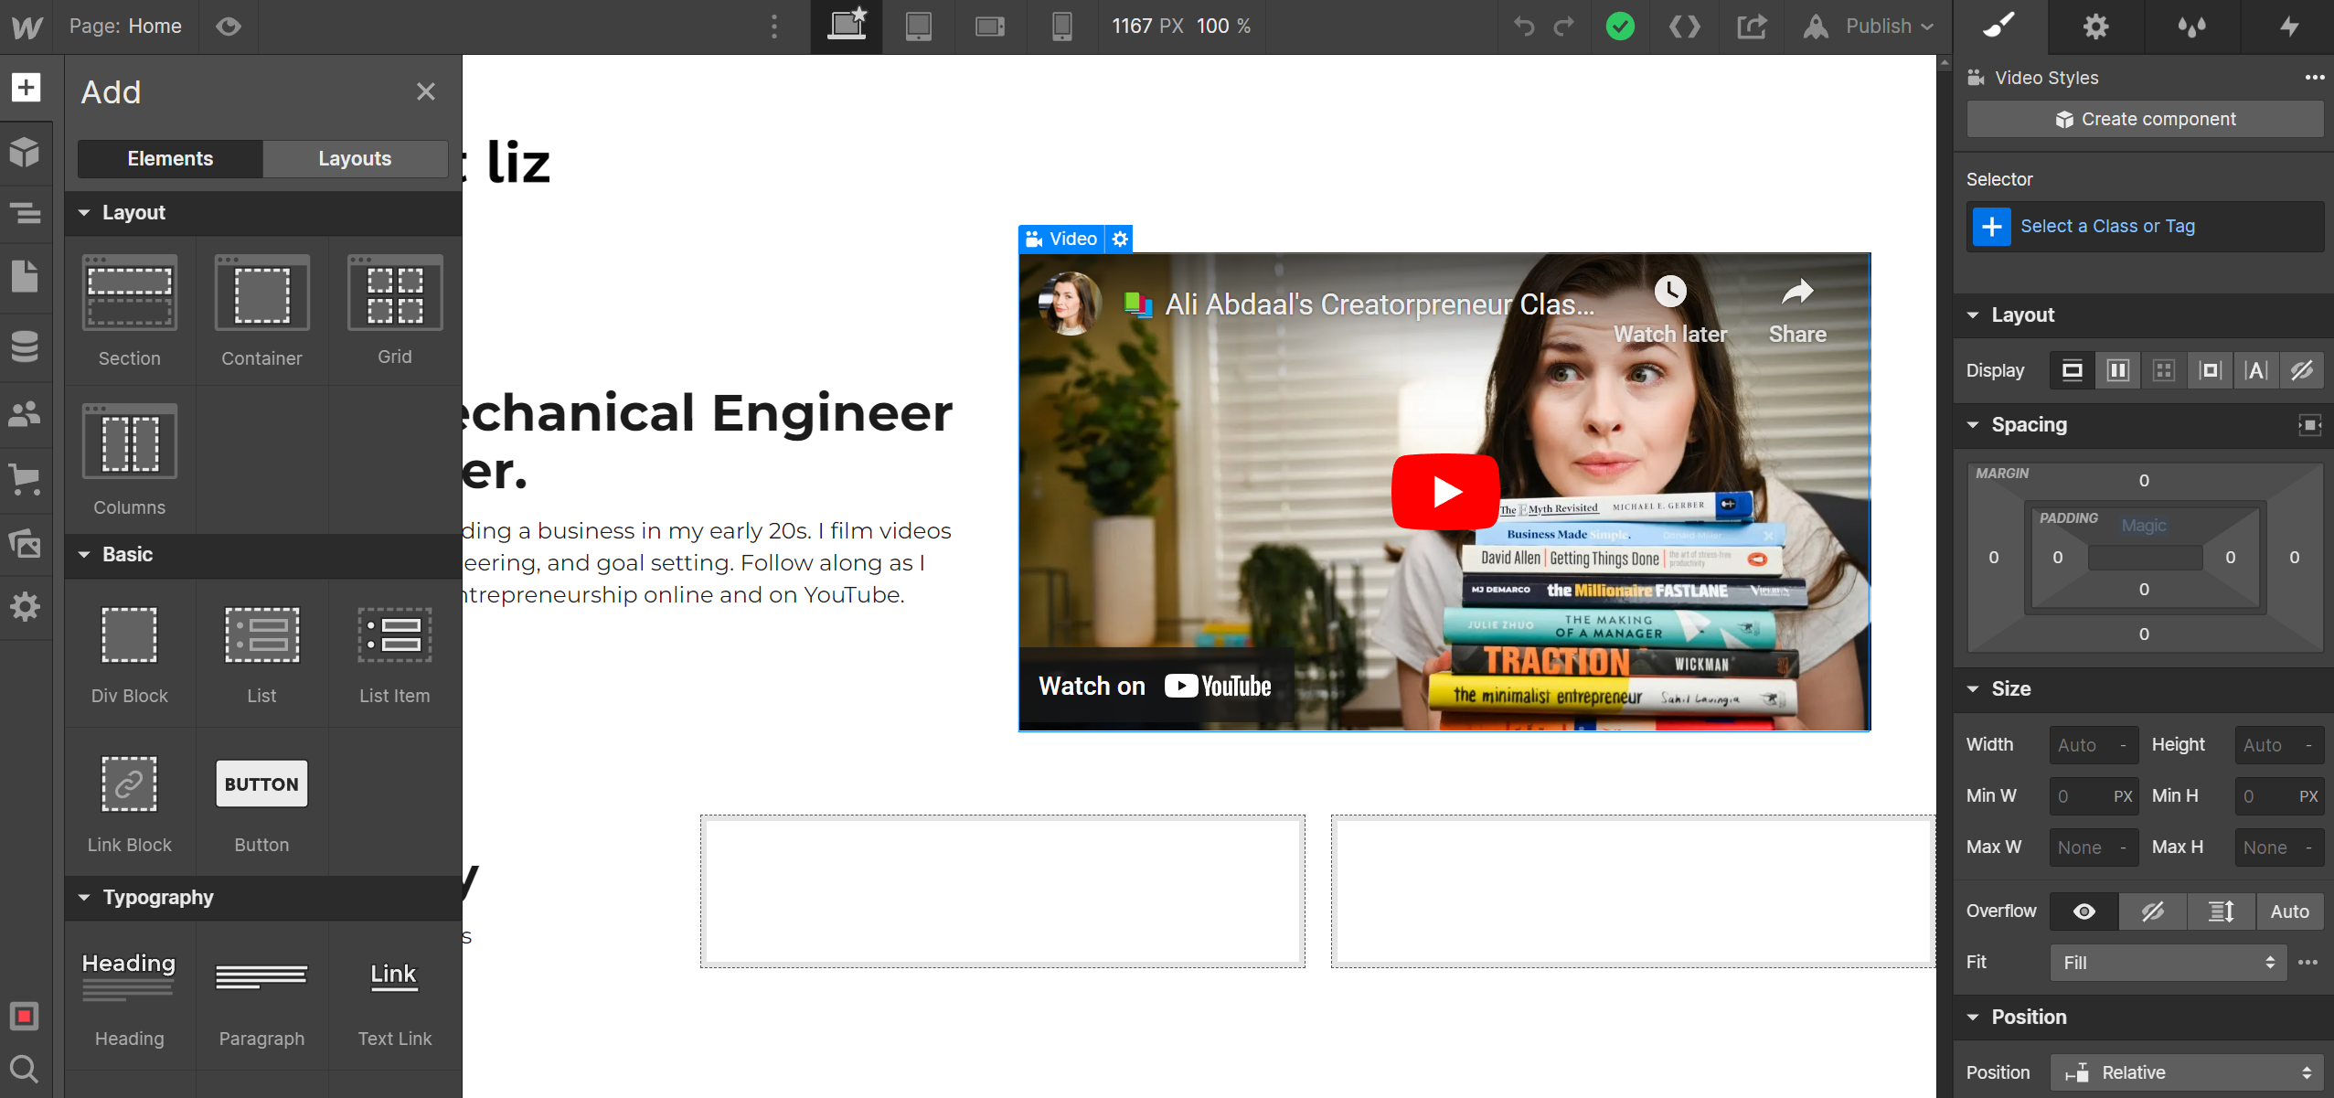This screenshot has width=2334, height=1098.
Task: Set display to none
Action: tap(2302, 370)
